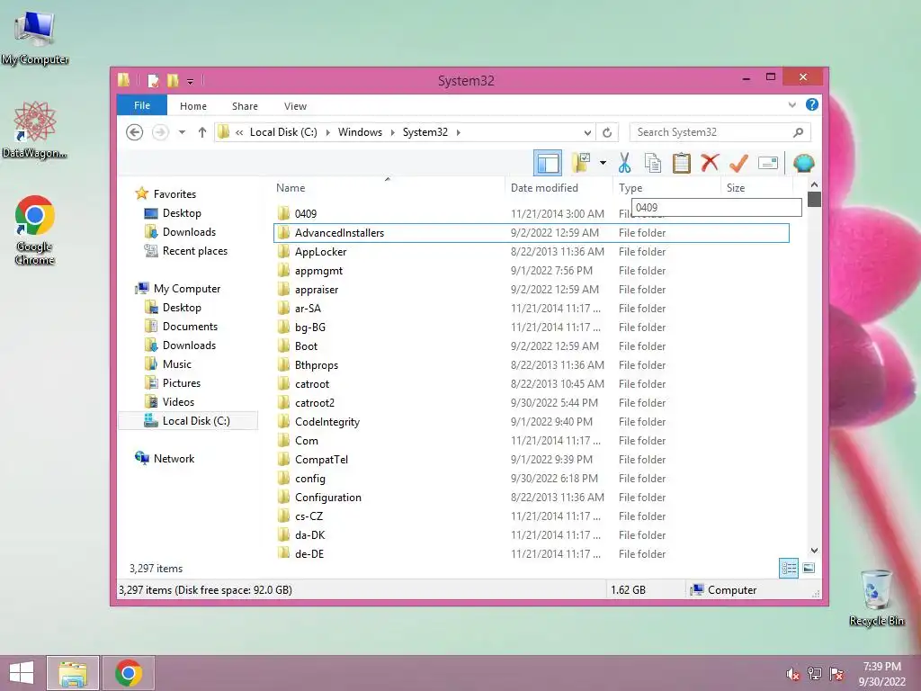
Task: Click the Local Disk (C:) breadcrumb
Action: [283, 132]
